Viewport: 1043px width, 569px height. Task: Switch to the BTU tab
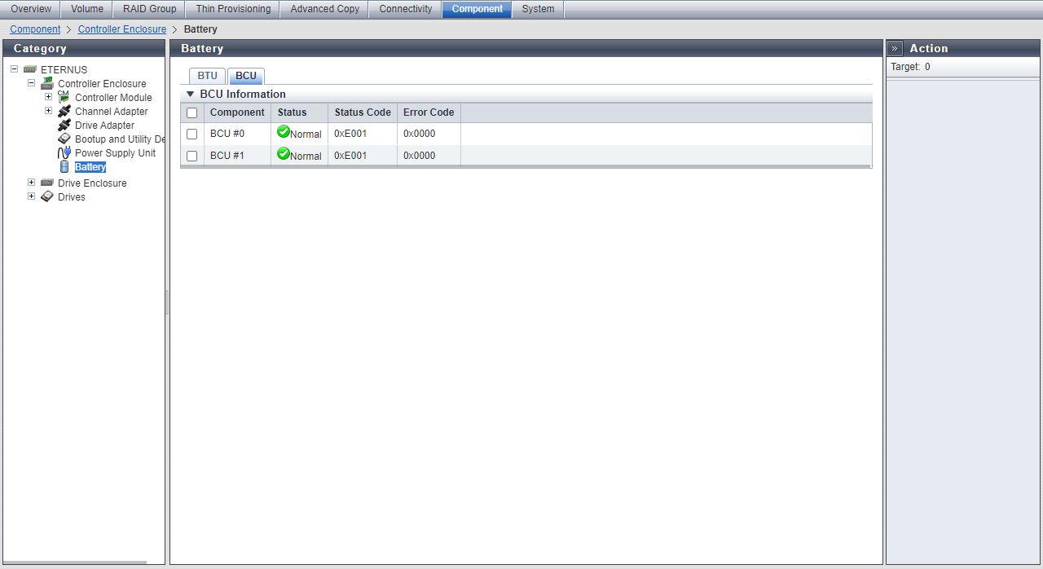[x=207, y=76]
